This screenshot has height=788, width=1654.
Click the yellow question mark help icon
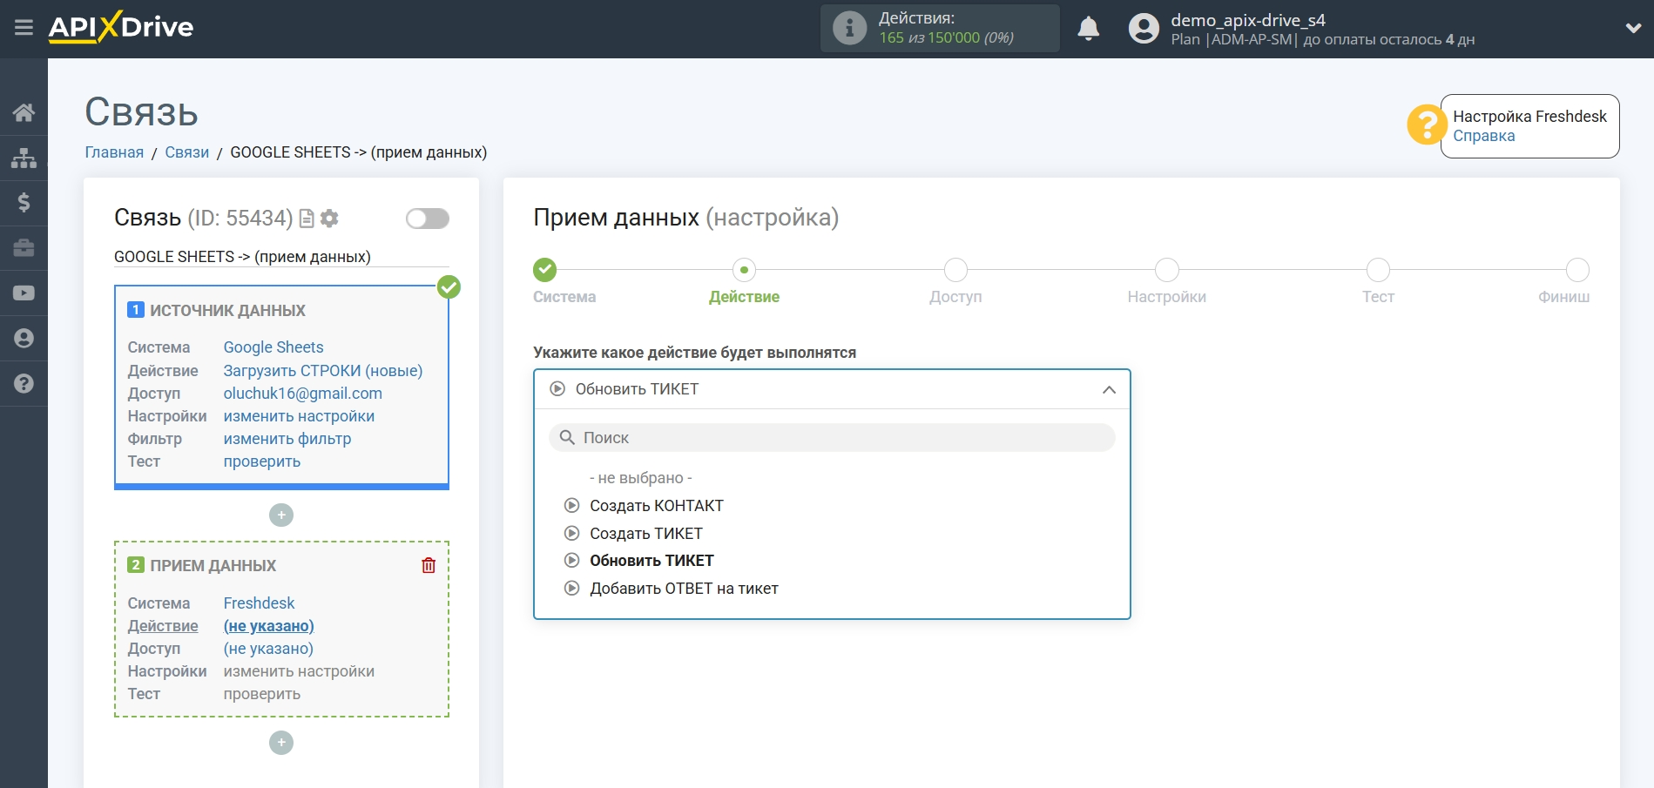[1427, 125]
